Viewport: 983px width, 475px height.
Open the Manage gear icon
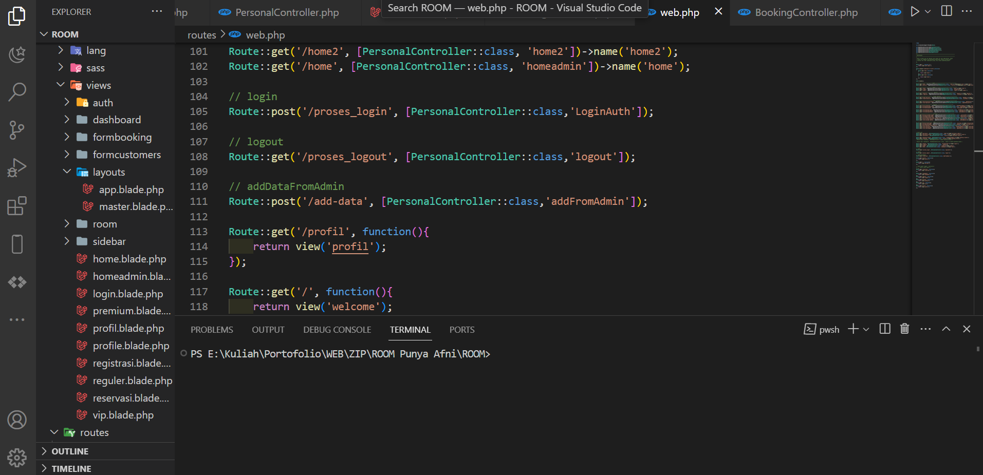coord(17,457)
